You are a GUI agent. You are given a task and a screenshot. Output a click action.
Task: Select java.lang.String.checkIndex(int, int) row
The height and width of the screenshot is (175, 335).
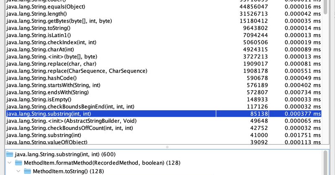pyautogui.click(x=163, y=43)
